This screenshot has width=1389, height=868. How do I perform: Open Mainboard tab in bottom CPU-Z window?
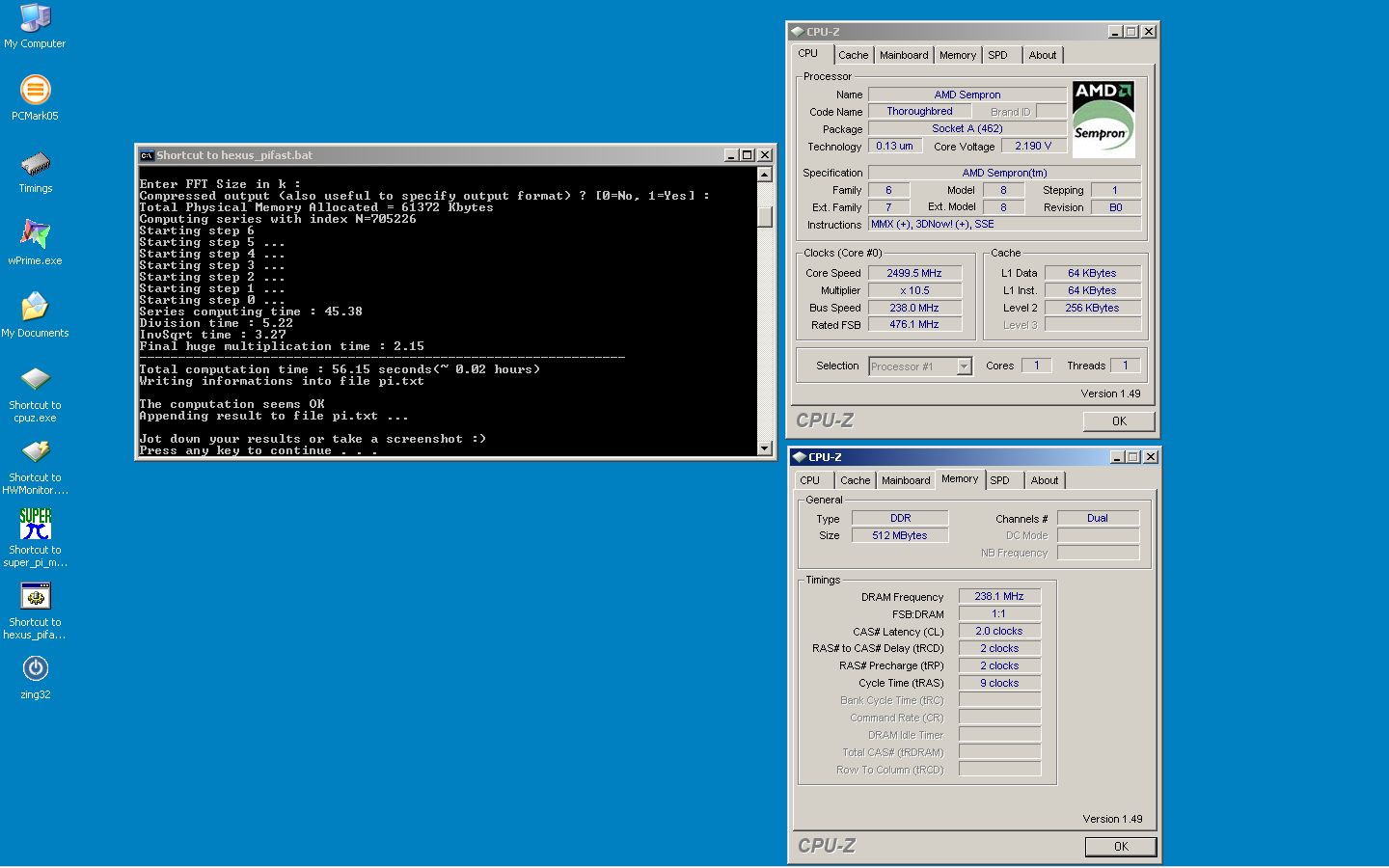point(906,480)
